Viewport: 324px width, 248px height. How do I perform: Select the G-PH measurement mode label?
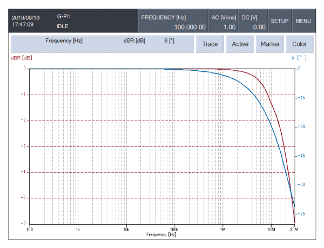point(64,17)
